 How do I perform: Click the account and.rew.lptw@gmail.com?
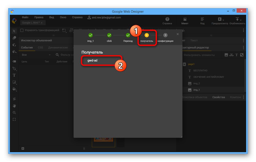tap(104, 17)
